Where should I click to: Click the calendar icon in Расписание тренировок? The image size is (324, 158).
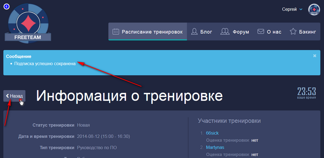coord(116,32)
